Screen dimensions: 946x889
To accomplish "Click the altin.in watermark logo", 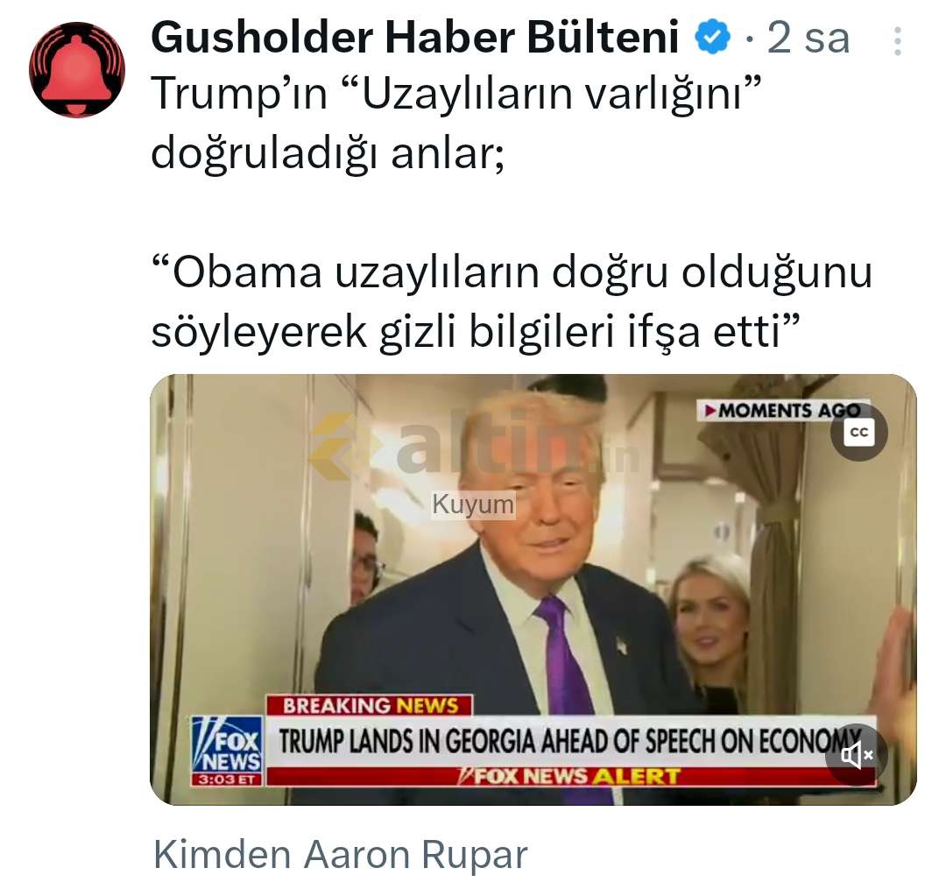I will (x=474, y=447).
